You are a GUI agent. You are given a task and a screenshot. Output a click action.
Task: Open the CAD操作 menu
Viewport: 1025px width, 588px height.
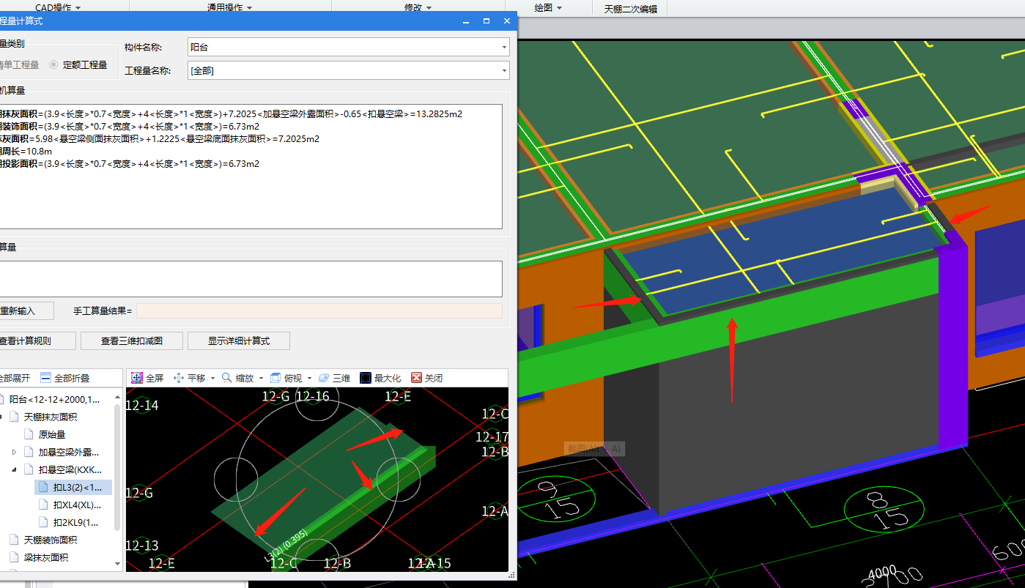click(x=58, y=7)
